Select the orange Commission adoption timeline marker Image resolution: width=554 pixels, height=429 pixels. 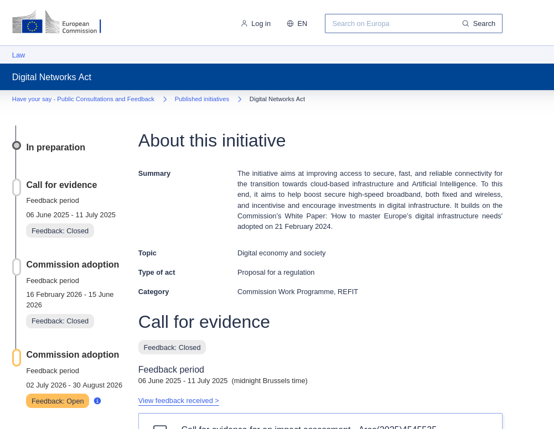pyautogui.click(x=17, y=358)
